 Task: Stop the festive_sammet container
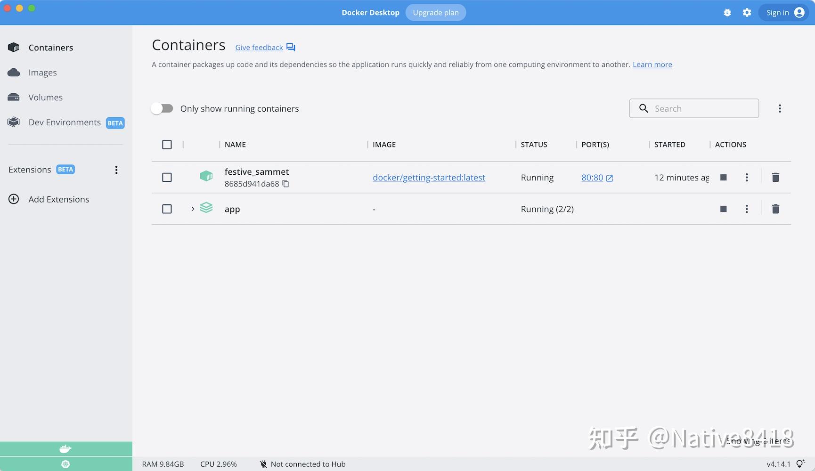[723, 178]
